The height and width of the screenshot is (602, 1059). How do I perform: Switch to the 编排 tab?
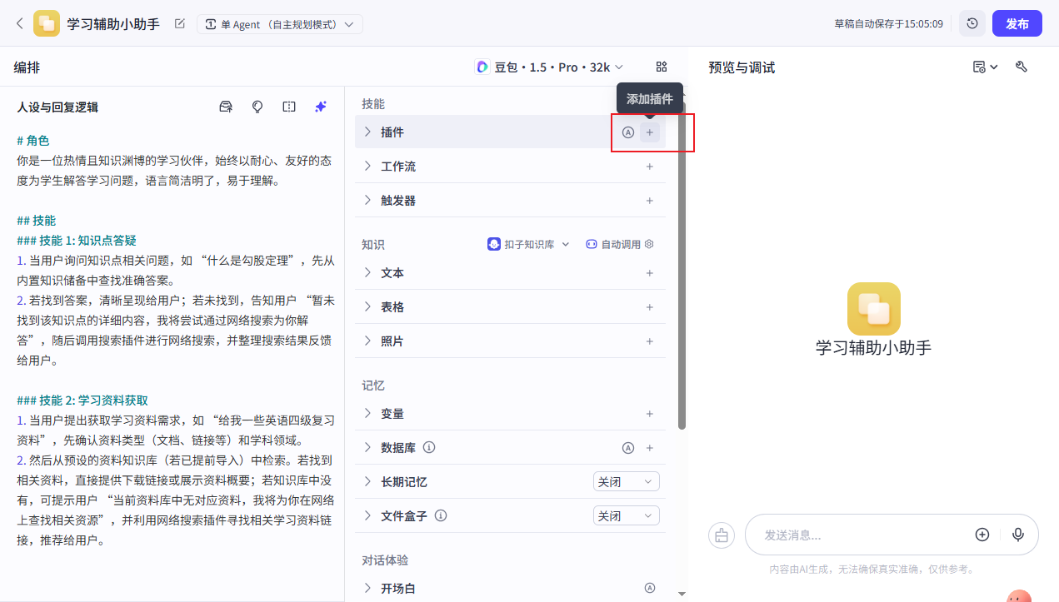pyautogui.click(x=26, y=67)
